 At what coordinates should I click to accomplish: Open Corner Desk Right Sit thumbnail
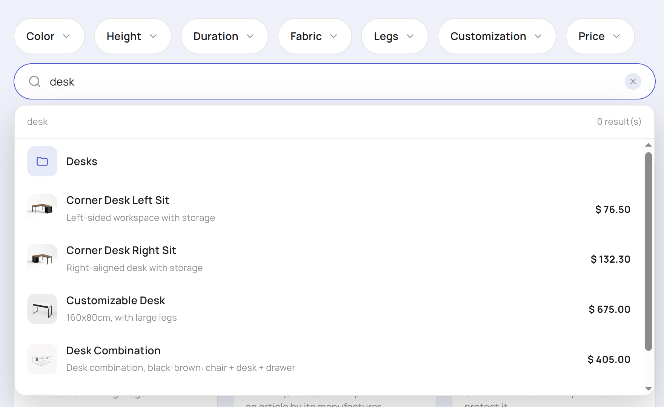click(42, 259)
